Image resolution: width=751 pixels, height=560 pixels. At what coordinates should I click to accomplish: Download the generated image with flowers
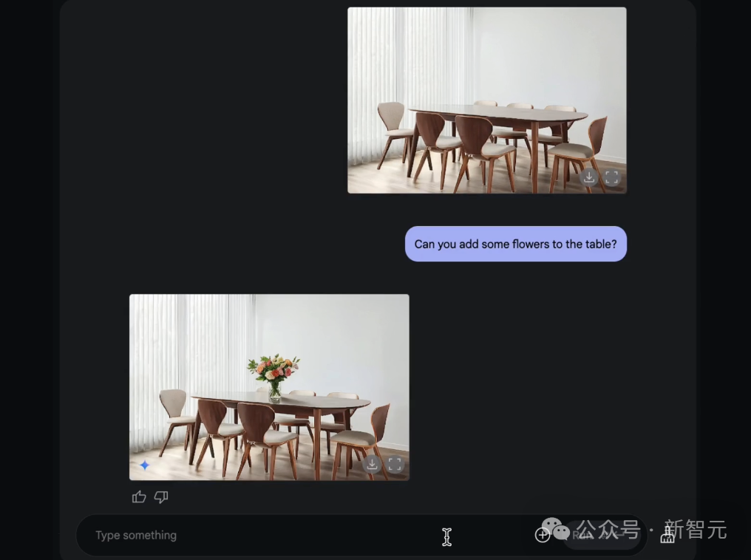[x=372, y=464]
